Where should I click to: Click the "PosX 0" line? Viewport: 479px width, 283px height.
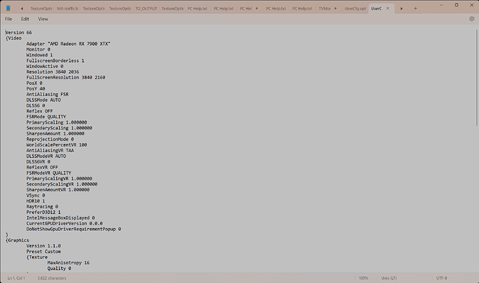(x=34, y=83)
